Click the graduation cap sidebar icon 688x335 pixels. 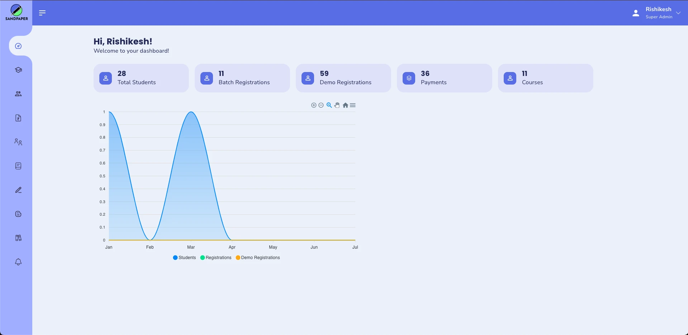click(18, 70)
